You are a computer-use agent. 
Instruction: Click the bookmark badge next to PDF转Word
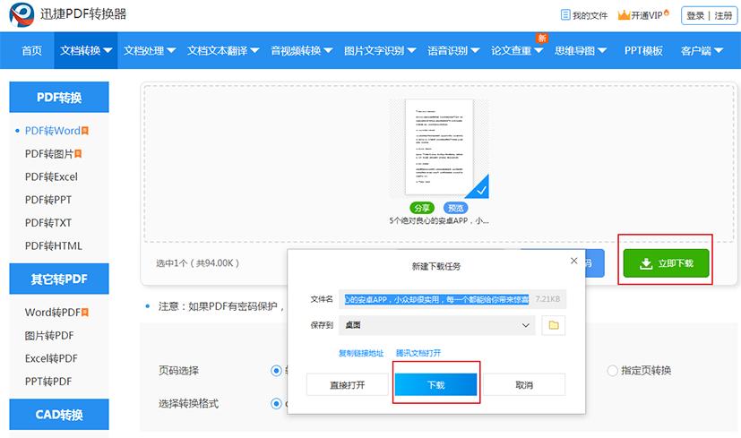(85, 131)
